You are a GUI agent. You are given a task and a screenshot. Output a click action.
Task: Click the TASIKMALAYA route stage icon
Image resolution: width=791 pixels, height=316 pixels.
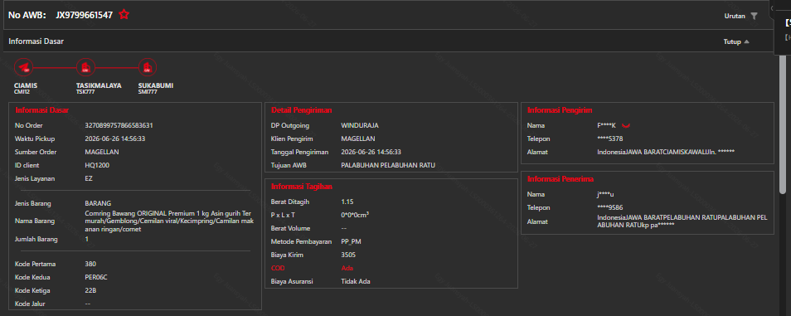point(85,67)
